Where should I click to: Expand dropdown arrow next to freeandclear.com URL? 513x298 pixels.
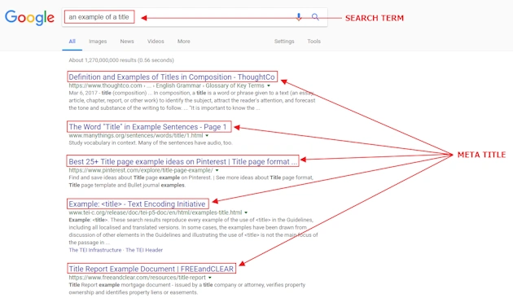(x=210, y=278)
